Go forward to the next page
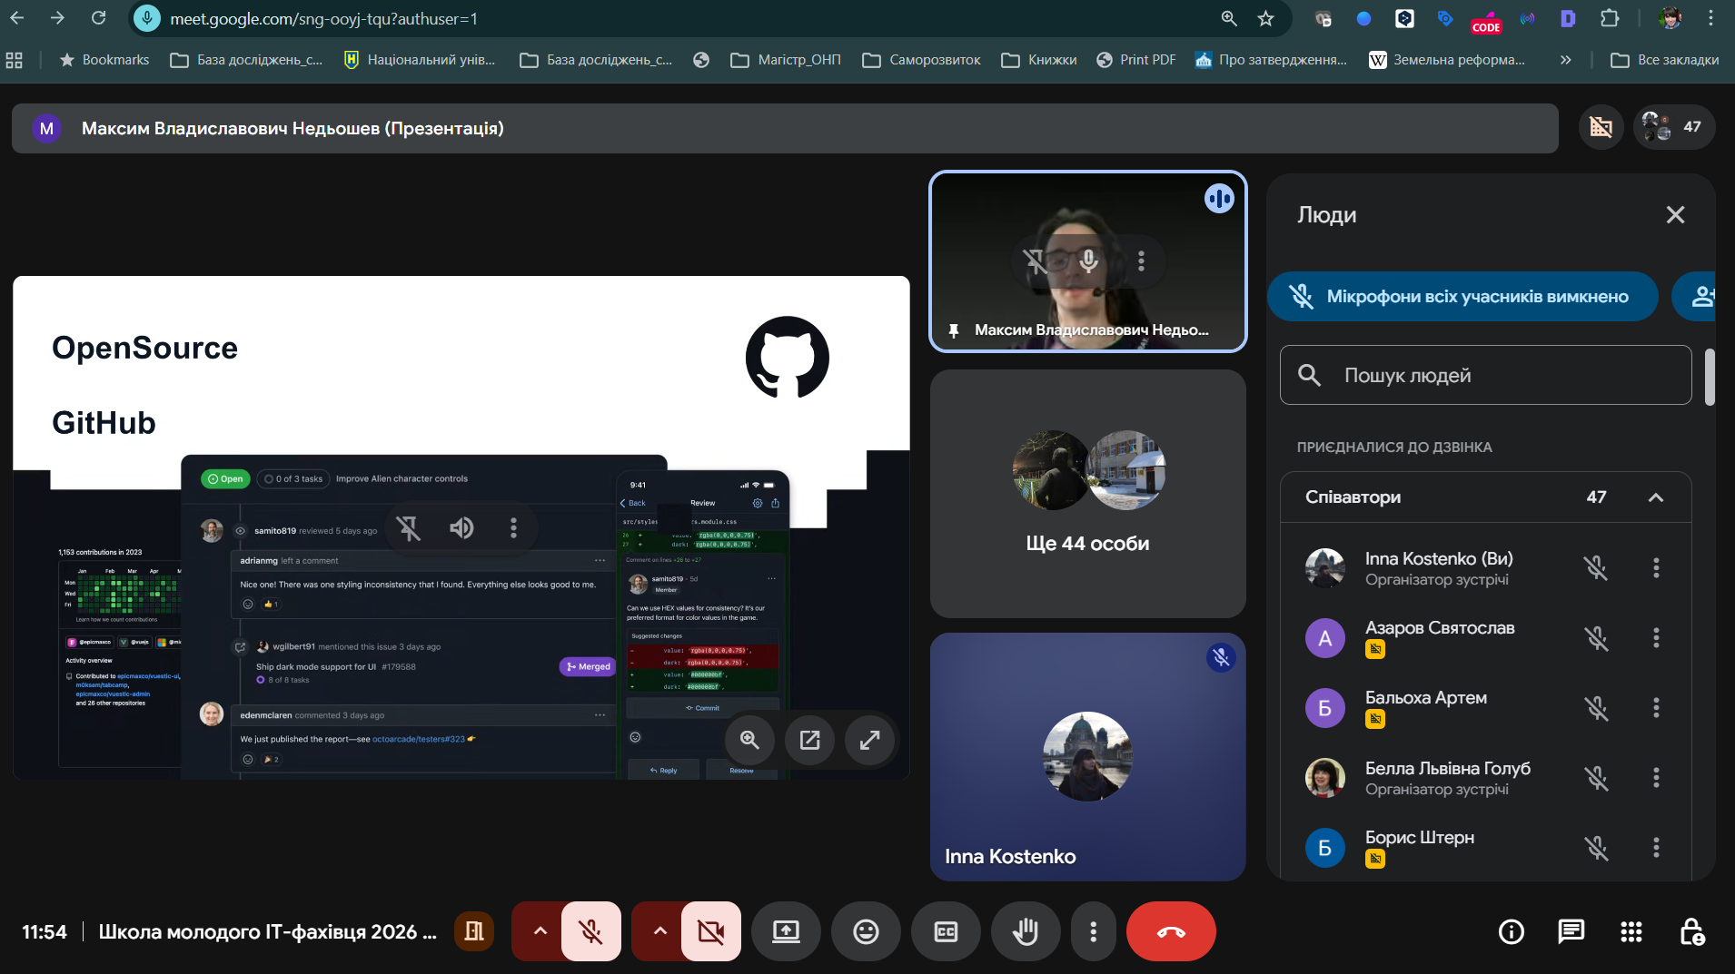Viewport: 1735px width, 974px height. point(57,18)
